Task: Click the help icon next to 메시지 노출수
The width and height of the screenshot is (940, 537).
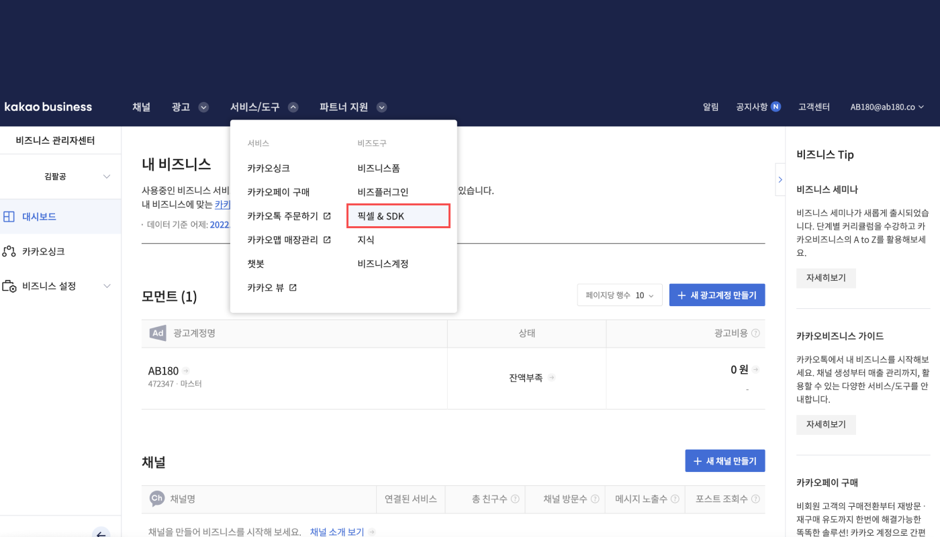Action: [x=675, y=499]
